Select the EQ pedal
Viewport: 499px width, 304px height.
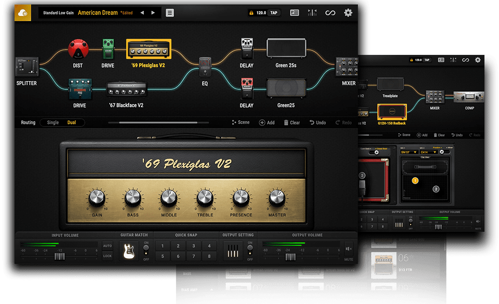pos(205,67)
